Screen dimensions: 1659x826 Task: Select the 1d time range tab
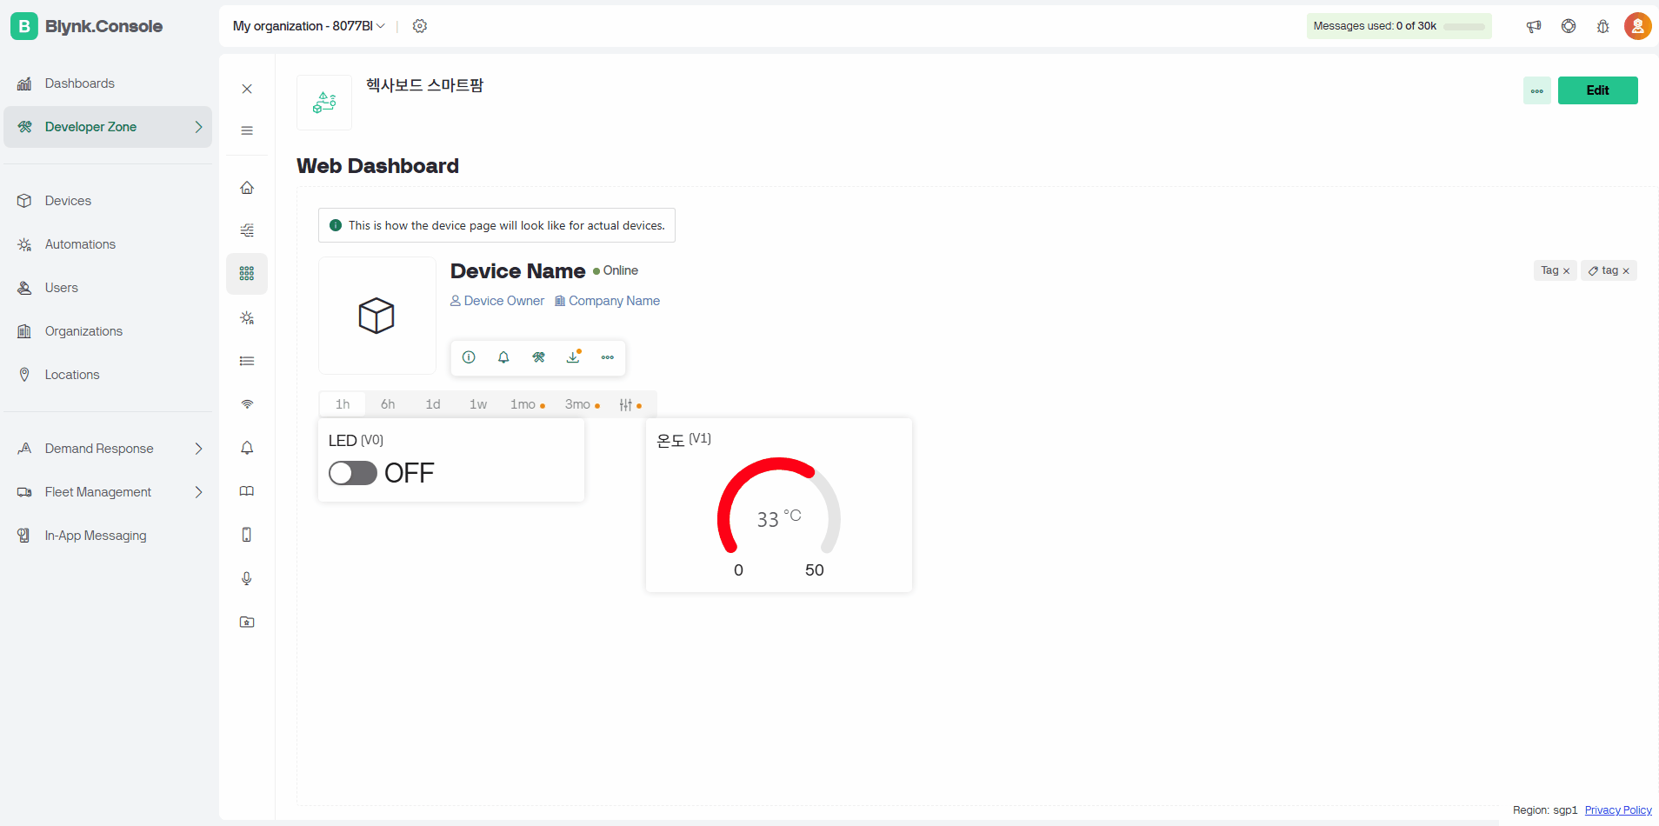433,404
